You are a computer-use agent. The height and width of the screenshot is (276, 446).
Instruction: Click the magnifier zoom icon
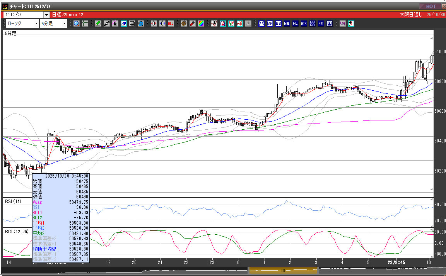coord(77,24)
